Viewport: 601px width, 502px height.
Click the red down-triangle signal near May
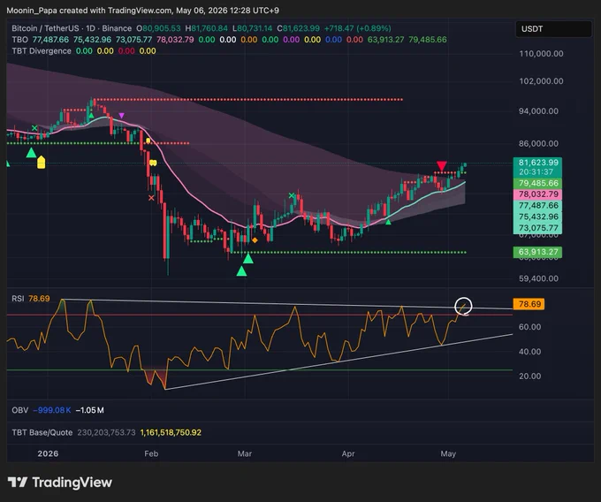(x=442, y=166)
